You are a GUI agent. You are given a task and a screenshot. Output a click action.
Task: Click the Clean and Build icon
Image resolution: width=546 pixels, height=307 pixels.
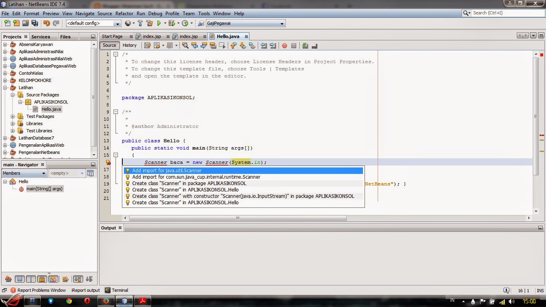[x=149, y=23]
